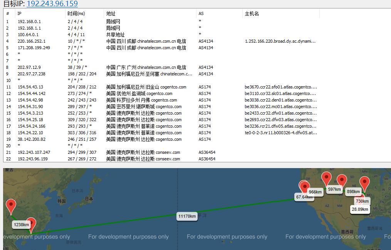
Task: Click the timed-out hop number 6 row
Action: point(162,54)
